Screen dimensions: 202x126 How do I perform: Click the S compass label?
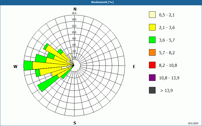click(x=75, y=123)
